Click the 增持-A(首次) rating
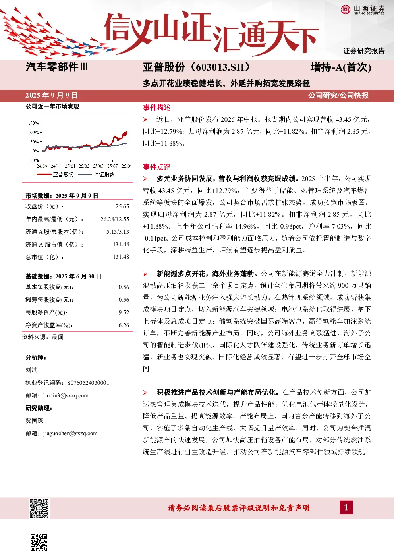394x557 pixels. point(341,67)
